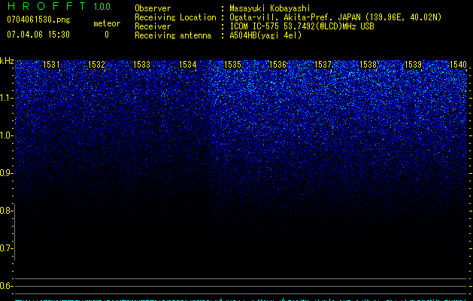Viewport: 473px width, 301px height.
Task: Click the 0.6 kHz frequency label
Action: click(6, 286)
